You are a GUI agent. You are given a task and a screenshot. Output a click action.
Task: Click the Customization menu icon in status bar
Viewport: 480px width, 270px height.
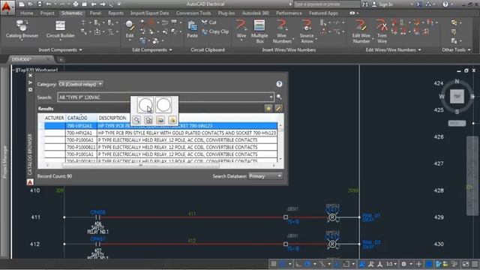pos(475,264)
